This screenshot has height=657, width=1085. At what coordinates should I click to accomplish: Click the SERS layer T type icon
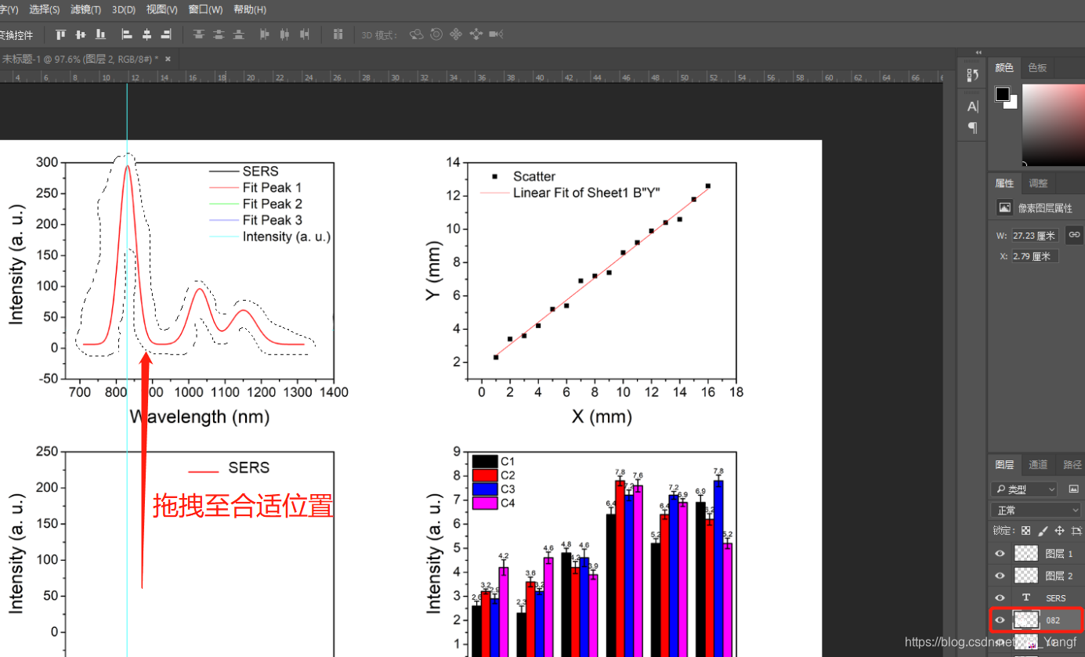[1026, 597]
